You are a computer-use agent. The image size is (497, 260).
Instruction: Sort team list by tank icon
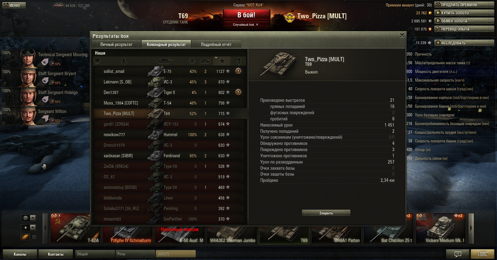pyautogui.click(x=166, y=61)
